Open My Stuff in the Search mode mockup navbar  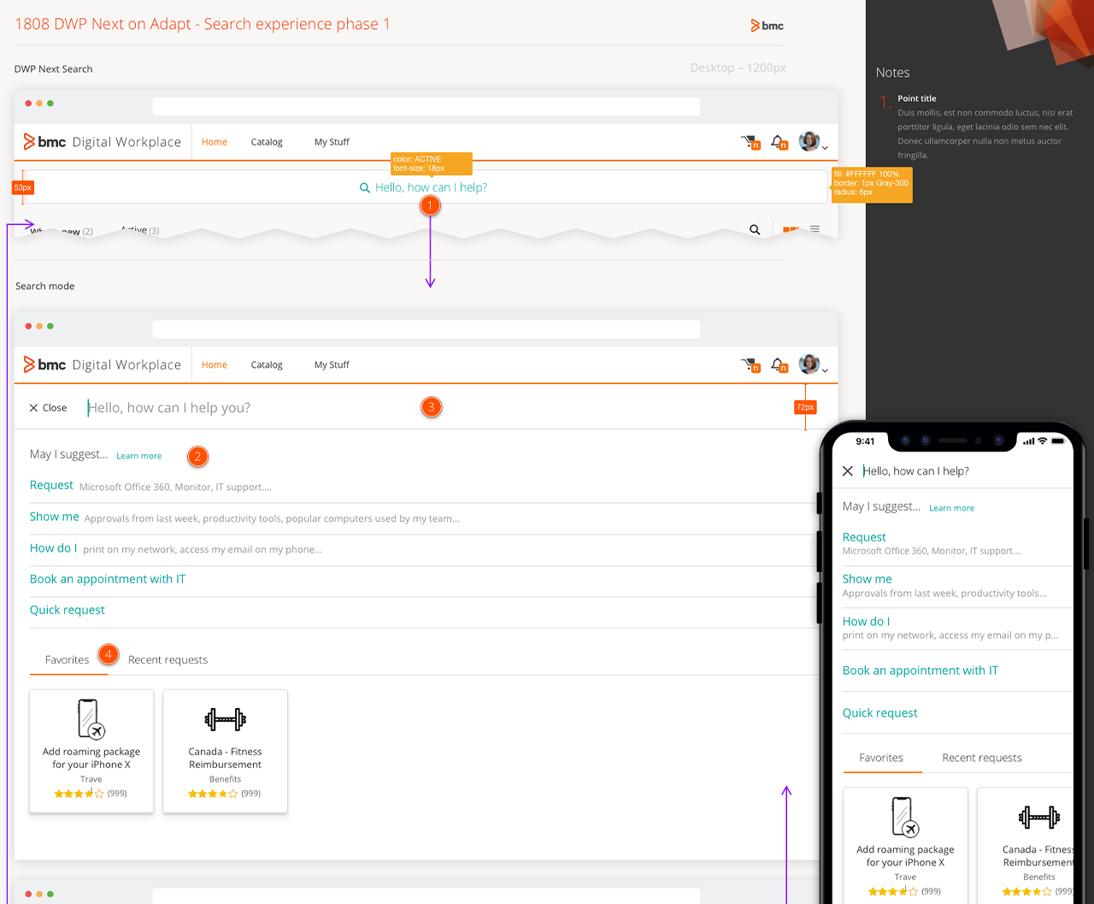(x=332, y=364)
